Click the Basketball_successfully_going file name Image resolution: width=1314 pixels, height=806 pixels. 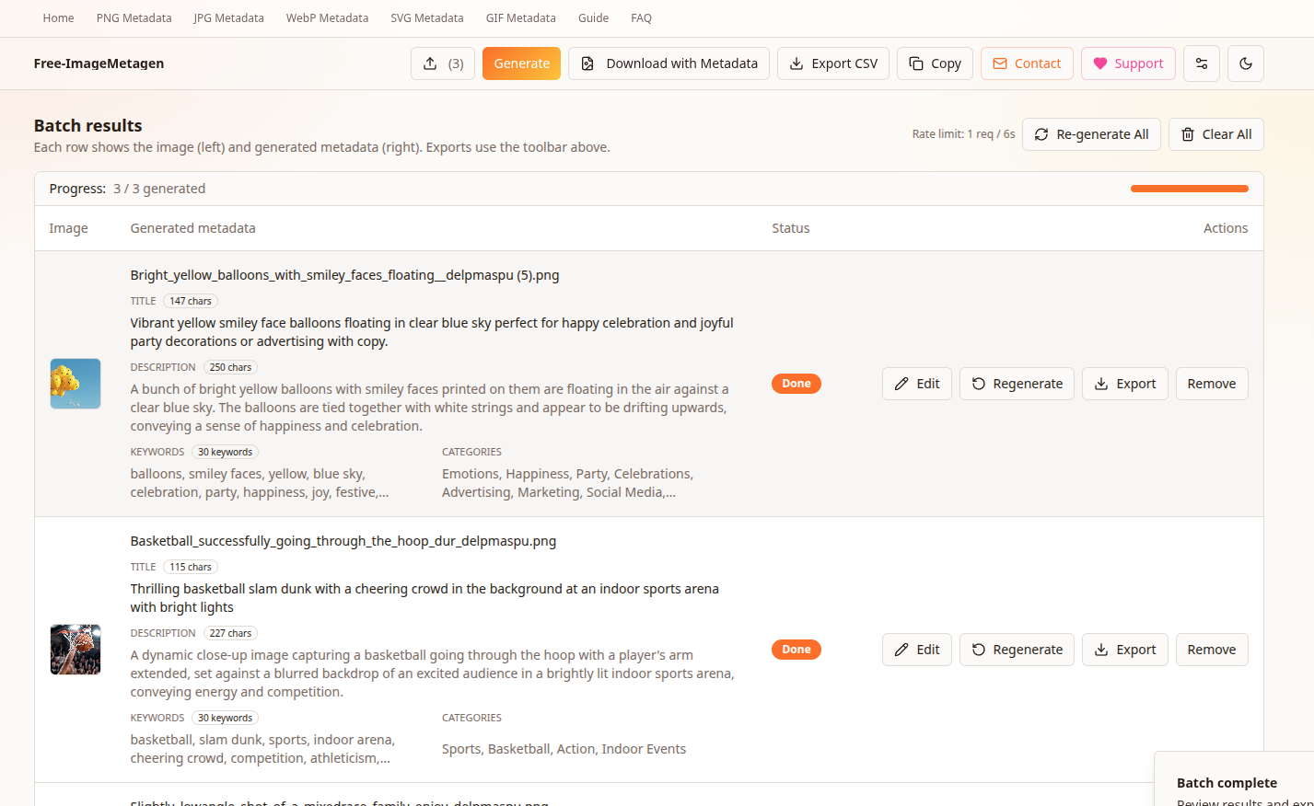pyautogui.click(x=343, y=541)
